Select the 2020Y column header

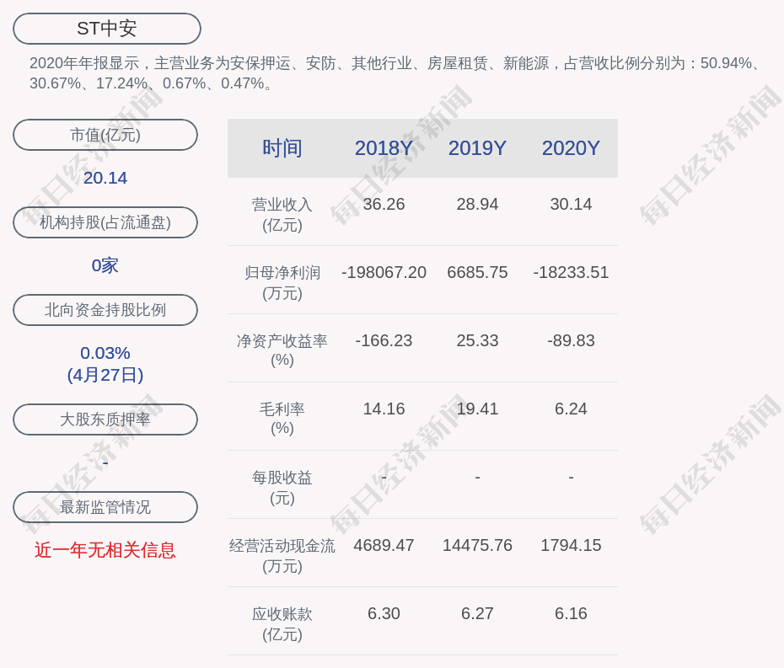pos(571,148)
